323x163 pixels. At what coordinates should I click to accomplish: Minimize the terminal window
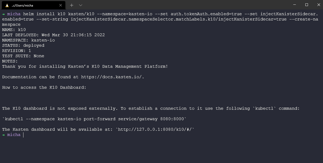click(x=295, y=5)
